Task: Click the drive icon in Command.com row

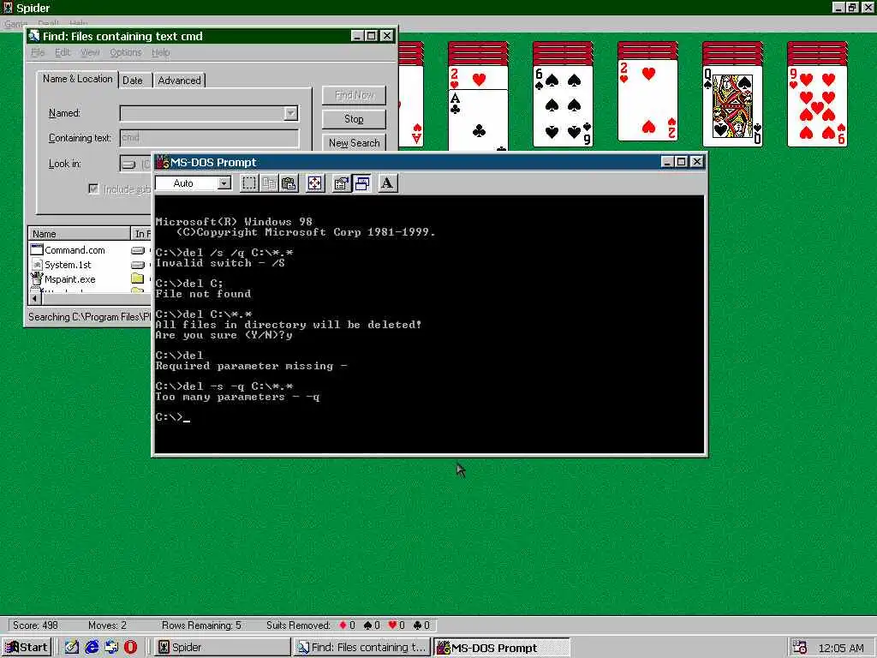Action: tap(138, 250)
